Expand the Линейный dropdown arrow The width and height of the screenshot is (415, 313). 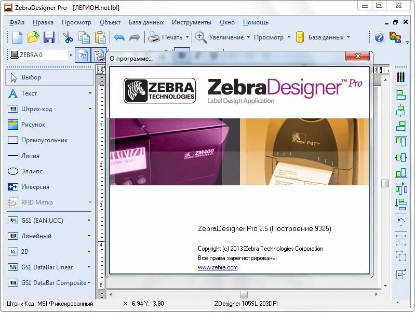click(89, 236)
